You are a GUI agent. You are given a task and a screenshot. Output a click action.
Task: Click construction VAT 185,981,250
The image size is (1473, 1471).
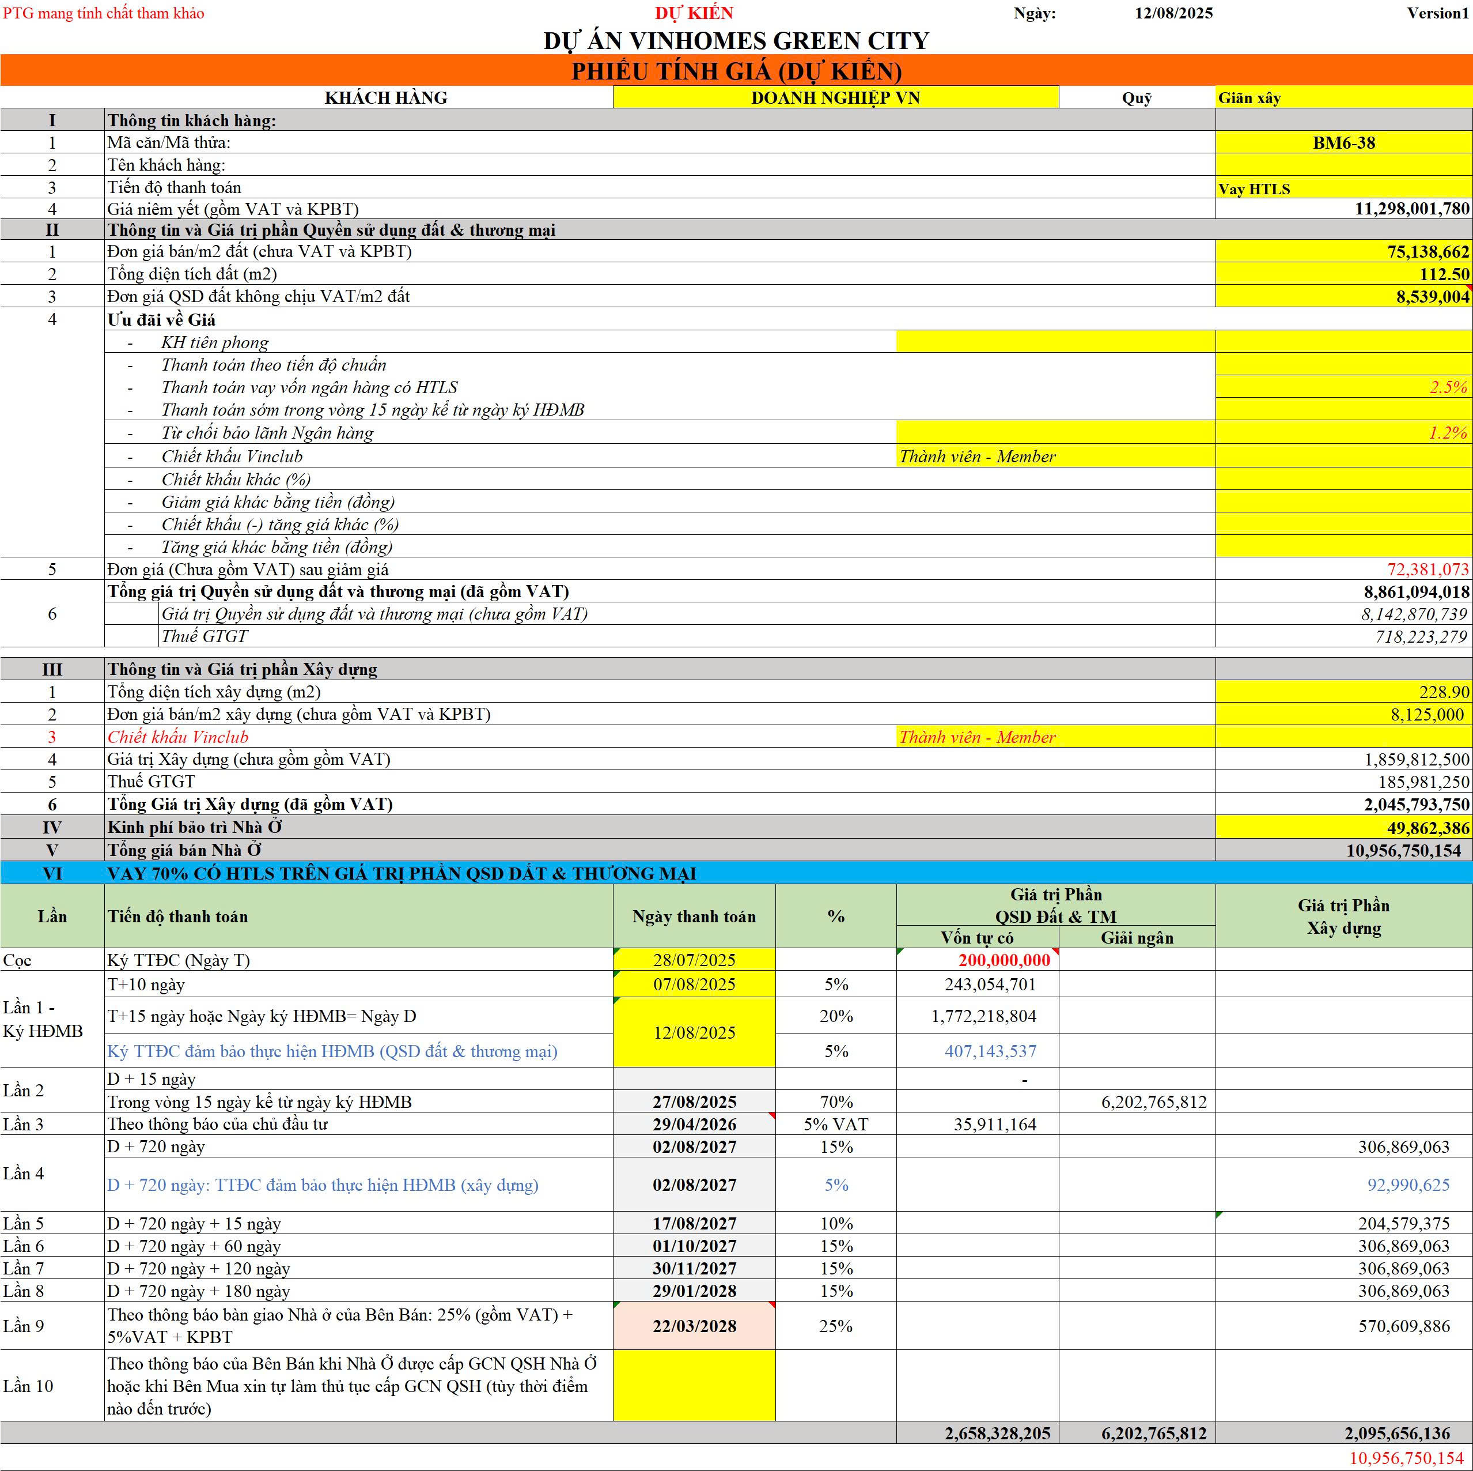[1423, 782]
